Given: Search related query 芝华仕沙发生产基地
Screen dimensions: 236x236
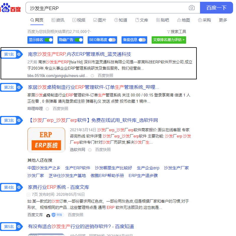Looking at the screenshot, I should (67, 176).
